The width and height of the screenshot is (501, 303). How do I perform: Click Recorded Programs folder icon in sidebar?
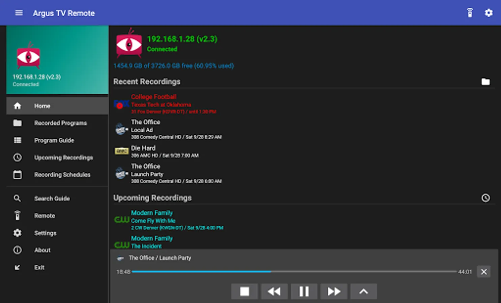(17, 123)
